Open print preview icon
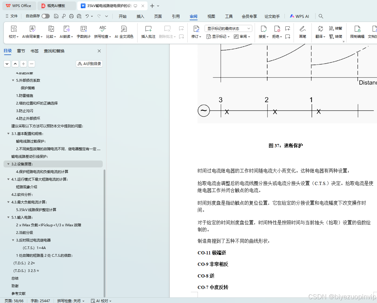 pos(79,16)
